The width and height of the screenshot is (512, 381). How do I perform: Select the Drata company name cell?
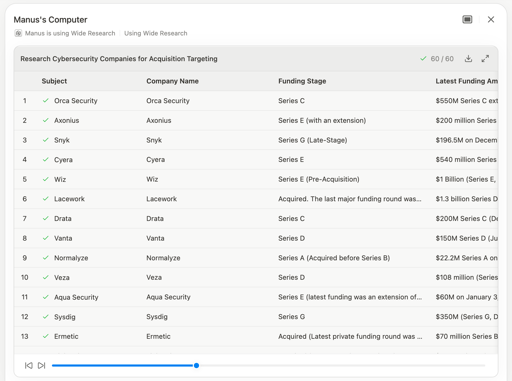pos(155,219)
